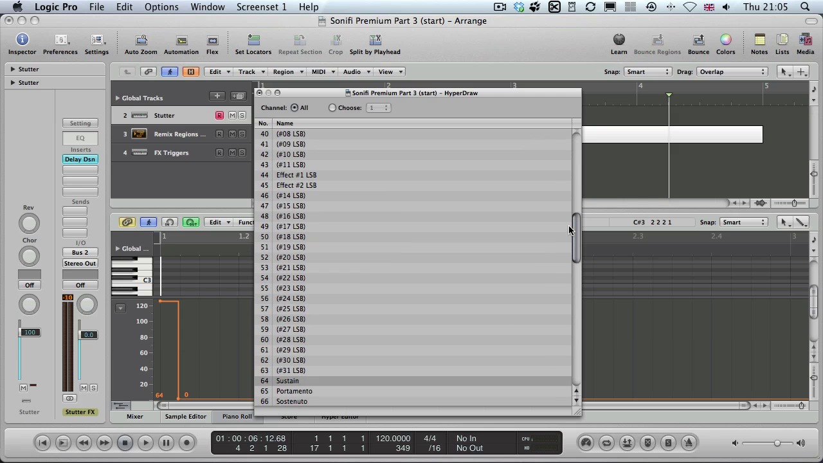Switch to the Piano Roll tab
The height and width of the screenshot is (463, 823).
[x=237, y=417]
